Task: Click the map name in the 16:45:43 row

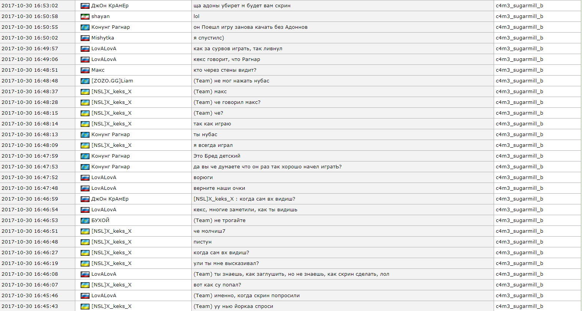Action: [x=519, y=306]
